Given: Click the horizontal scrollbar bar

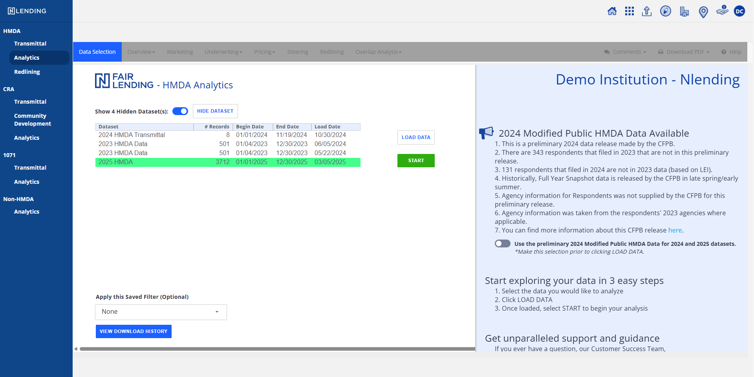Looking at the screenshot, I should (x=277, y=349).
